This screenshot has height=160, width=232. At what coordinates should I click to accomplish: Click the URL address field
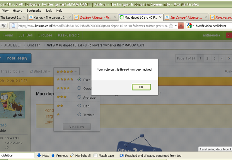(93, 26)
